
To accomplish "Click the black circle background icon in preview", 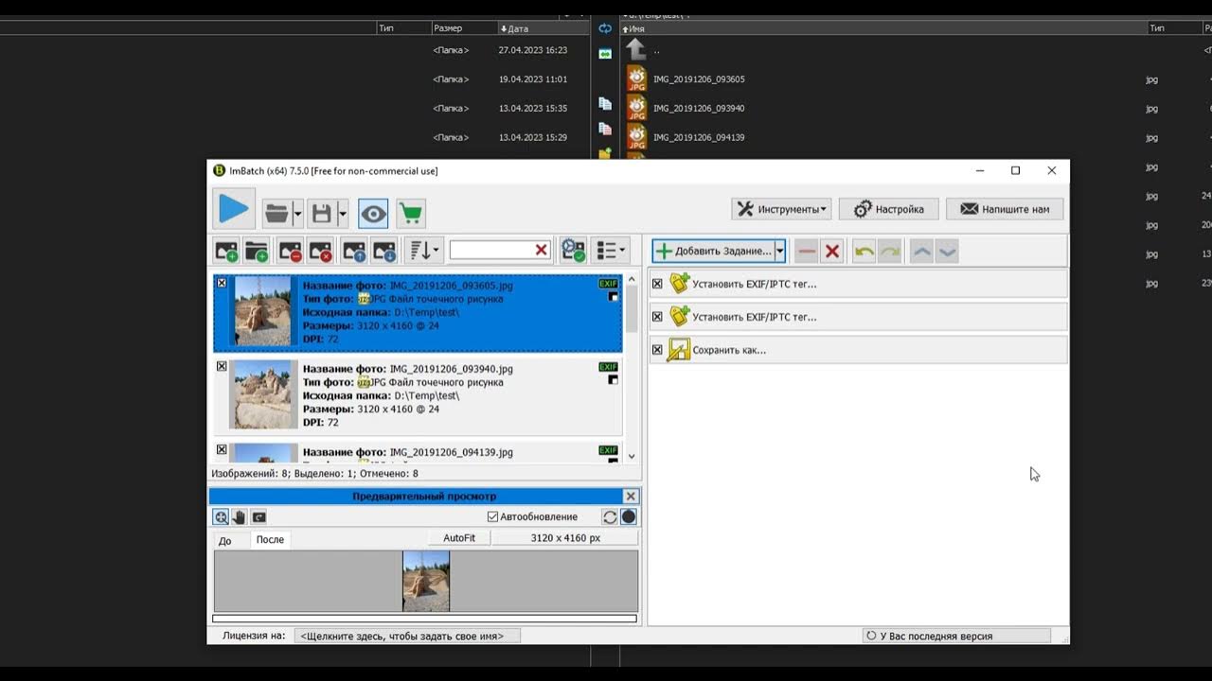I will coord(629,517).
